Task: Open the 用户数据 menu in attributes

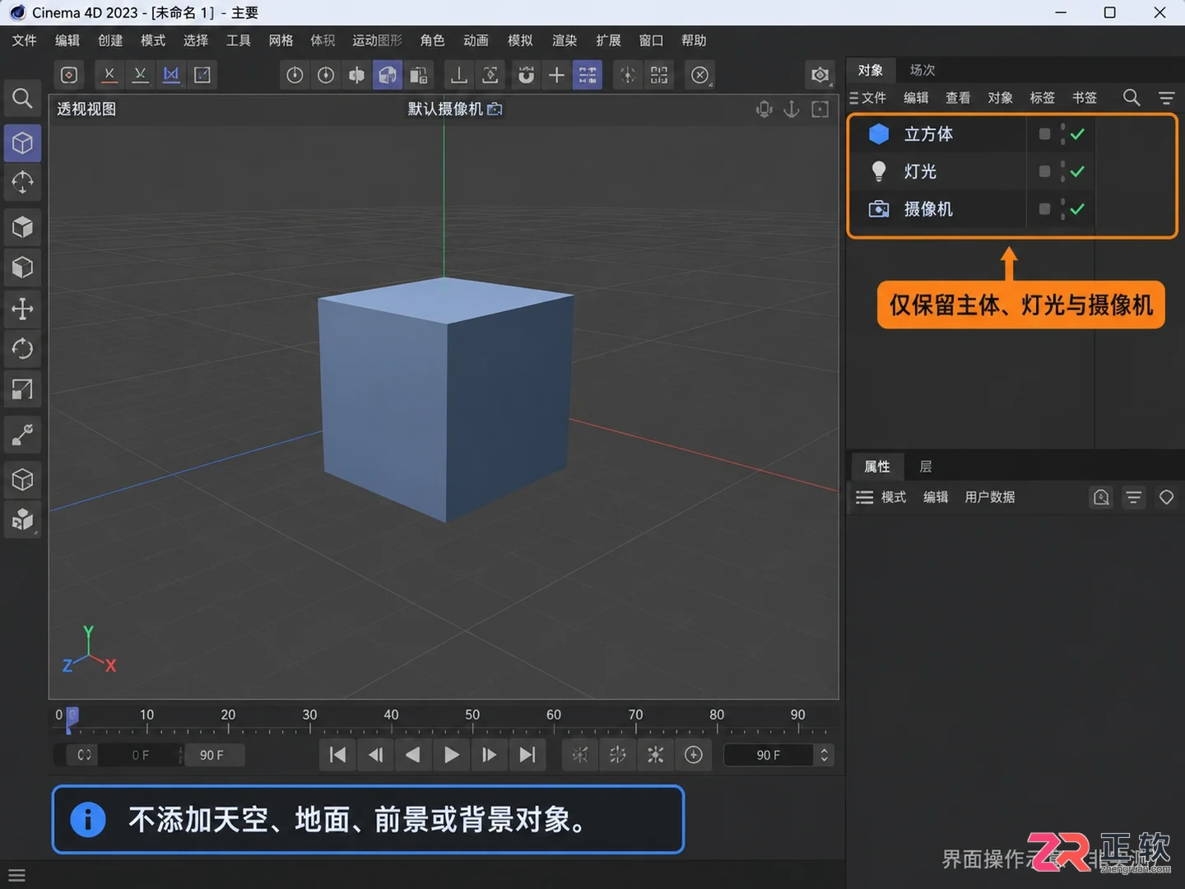Action: coord(990,497)
